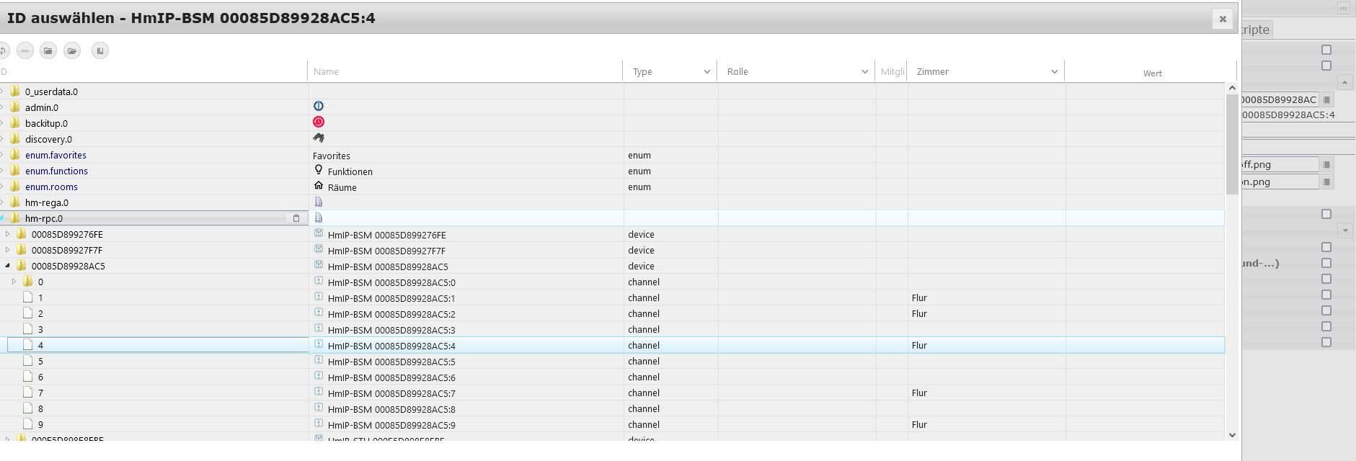
Task: Open the Type filter dropdown
Action: pyautogui.click(x=706, y=71)
